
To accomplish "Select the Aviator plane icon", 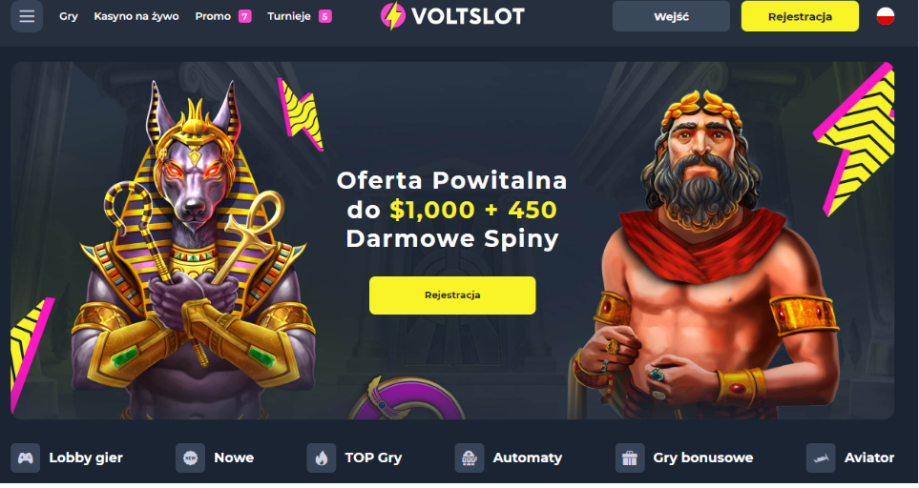I will tap(821, 457).
